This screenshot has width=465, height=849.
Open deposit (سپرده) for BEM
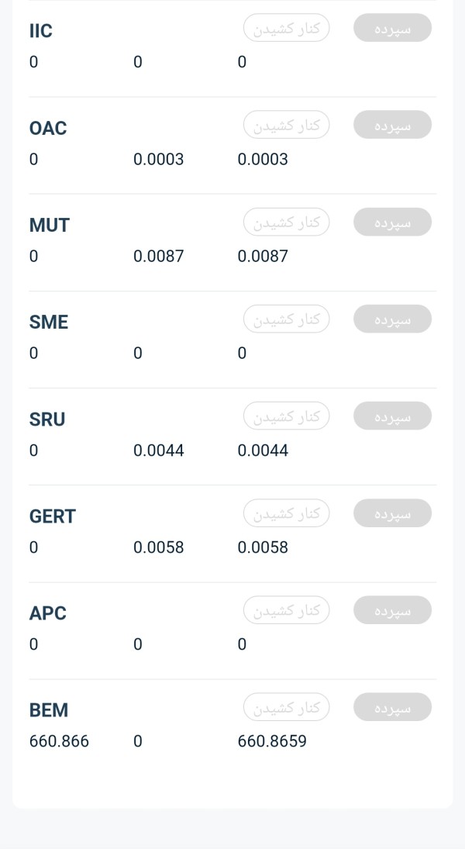[x=392, y=707]
